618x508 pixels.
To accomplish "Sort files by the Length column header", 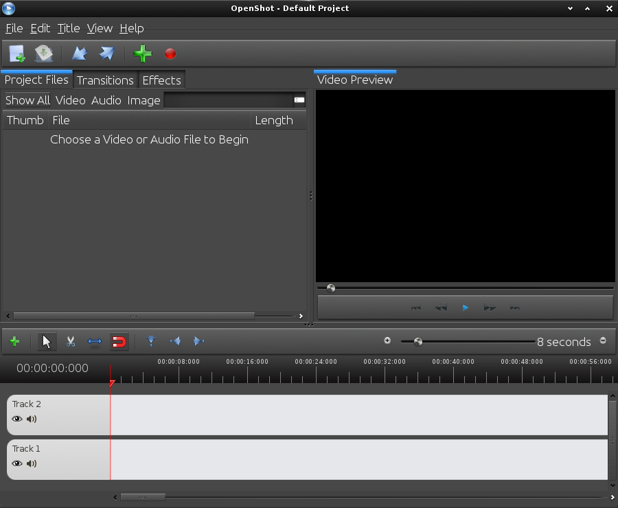I will (278, 120).
